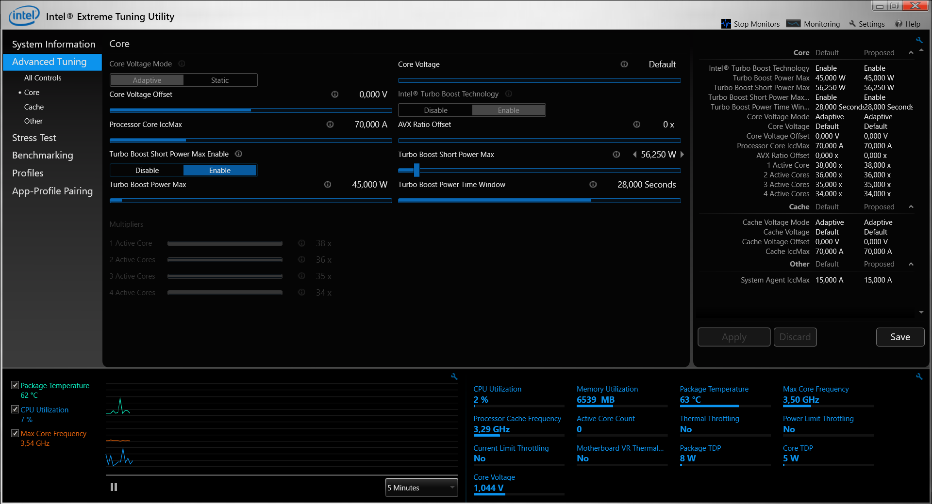
Task: Open the 5 Minutes time range dropdown
Action: (x=421, y=488)
